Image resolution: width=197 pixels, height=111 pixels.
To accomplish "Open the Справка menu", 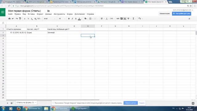I will click(90, 14).
